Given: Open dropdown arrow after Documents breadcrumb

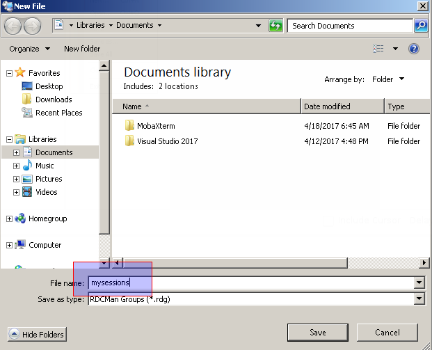Looking at the screenshot, I should pyautogui.click(x=159, y=25).
